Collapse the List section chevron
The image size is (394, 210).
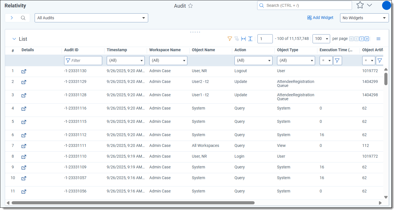(x=14, y=39)
